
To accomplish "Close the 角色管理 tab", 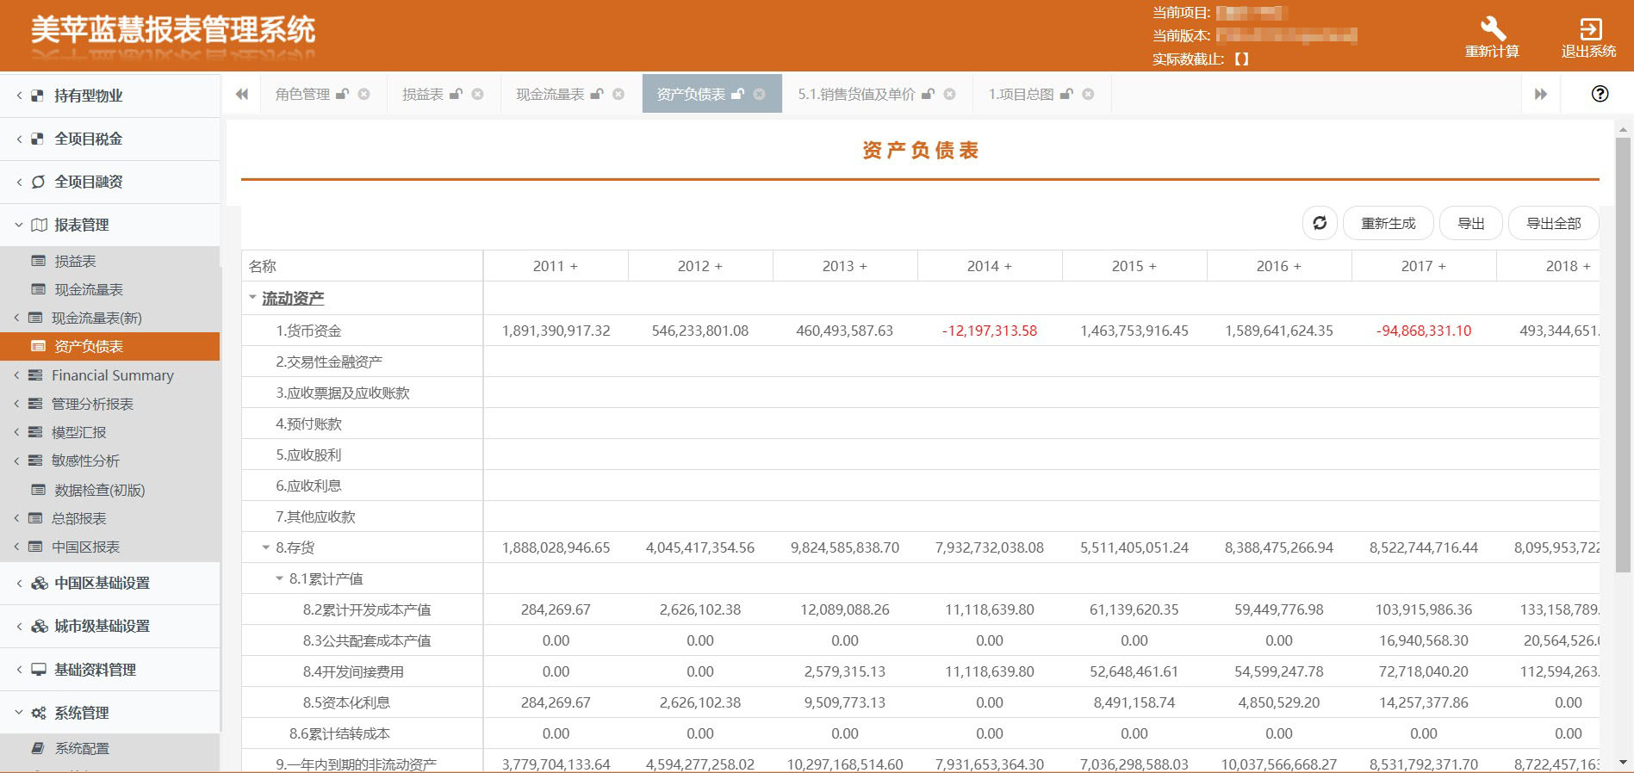I will pos(364,94).
